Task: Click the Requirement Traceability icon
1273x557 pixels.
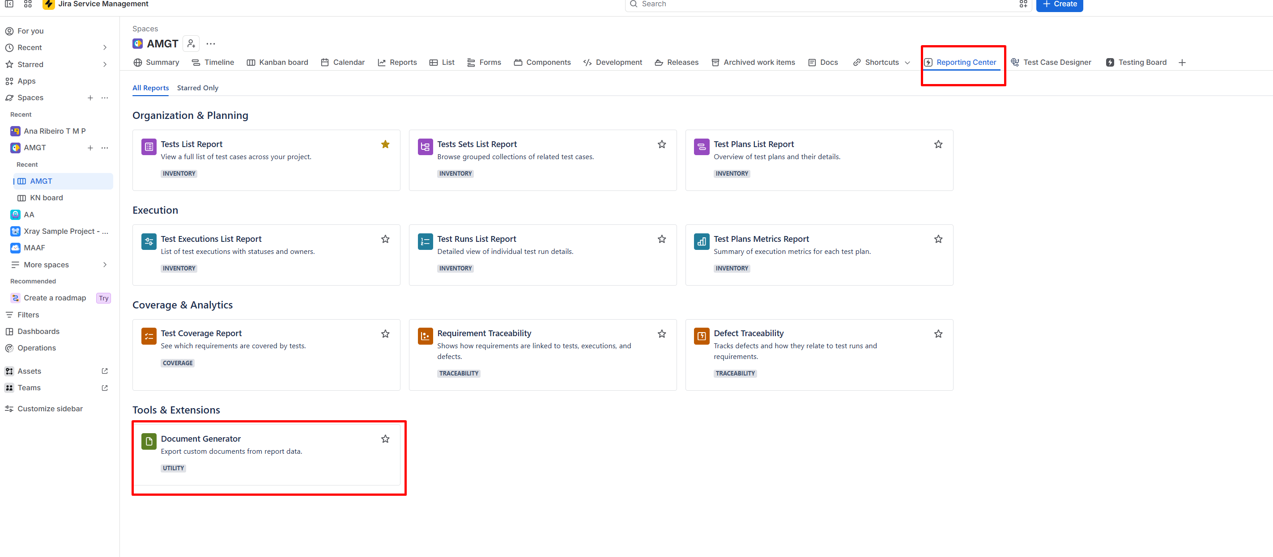Action: click(426, 336)
